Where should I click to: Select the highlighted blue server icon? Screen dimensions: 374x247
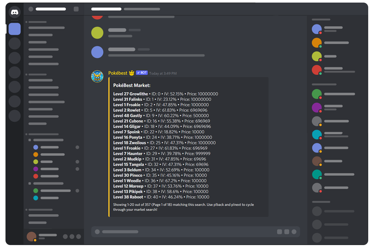pyautogui.click(x=15, y=29)
